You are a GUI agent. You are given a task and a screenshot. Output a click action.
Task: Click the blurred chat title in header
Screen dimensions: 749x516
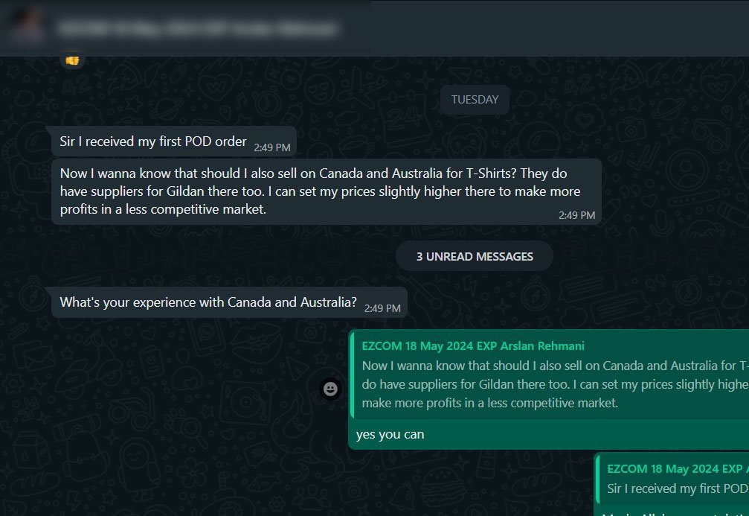pyautogui.click(x=197, y=28)
